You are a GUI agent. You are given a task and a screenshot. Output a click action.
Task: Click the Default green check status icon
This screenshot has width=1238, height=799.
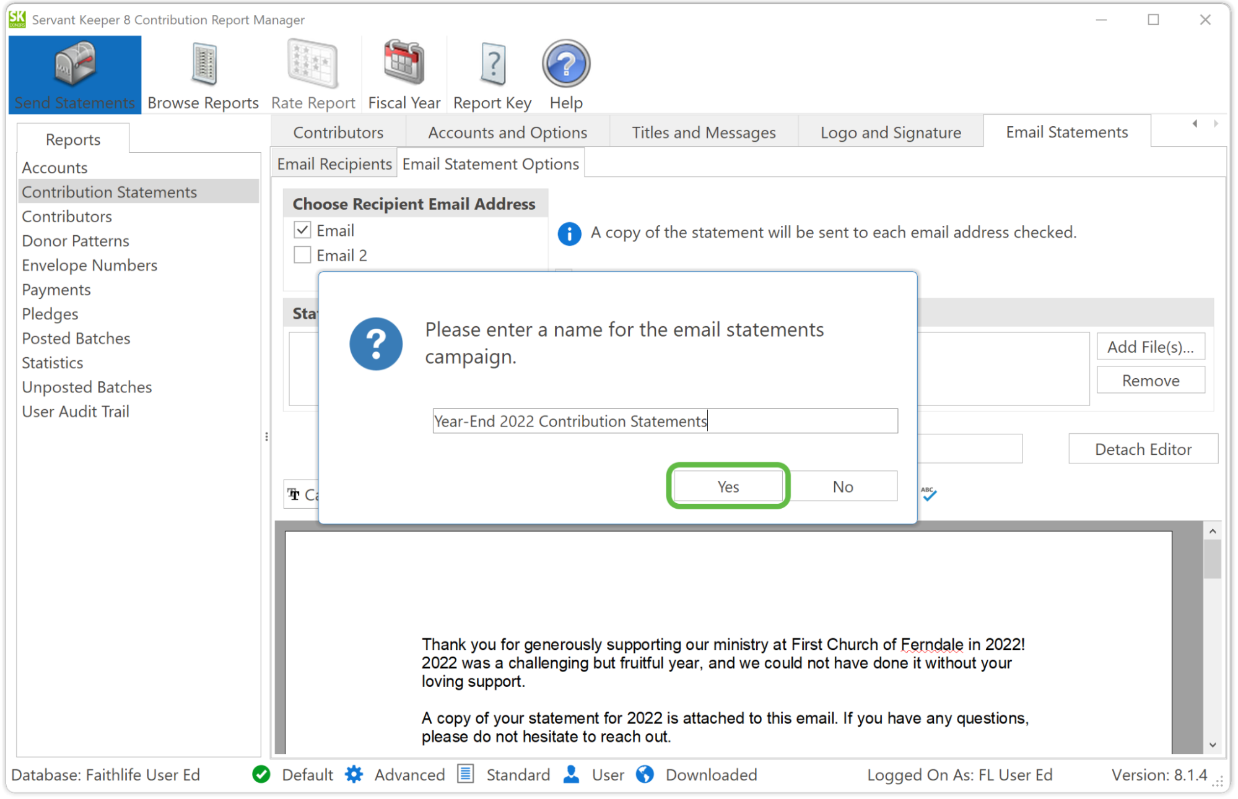(x=261, y=774)
